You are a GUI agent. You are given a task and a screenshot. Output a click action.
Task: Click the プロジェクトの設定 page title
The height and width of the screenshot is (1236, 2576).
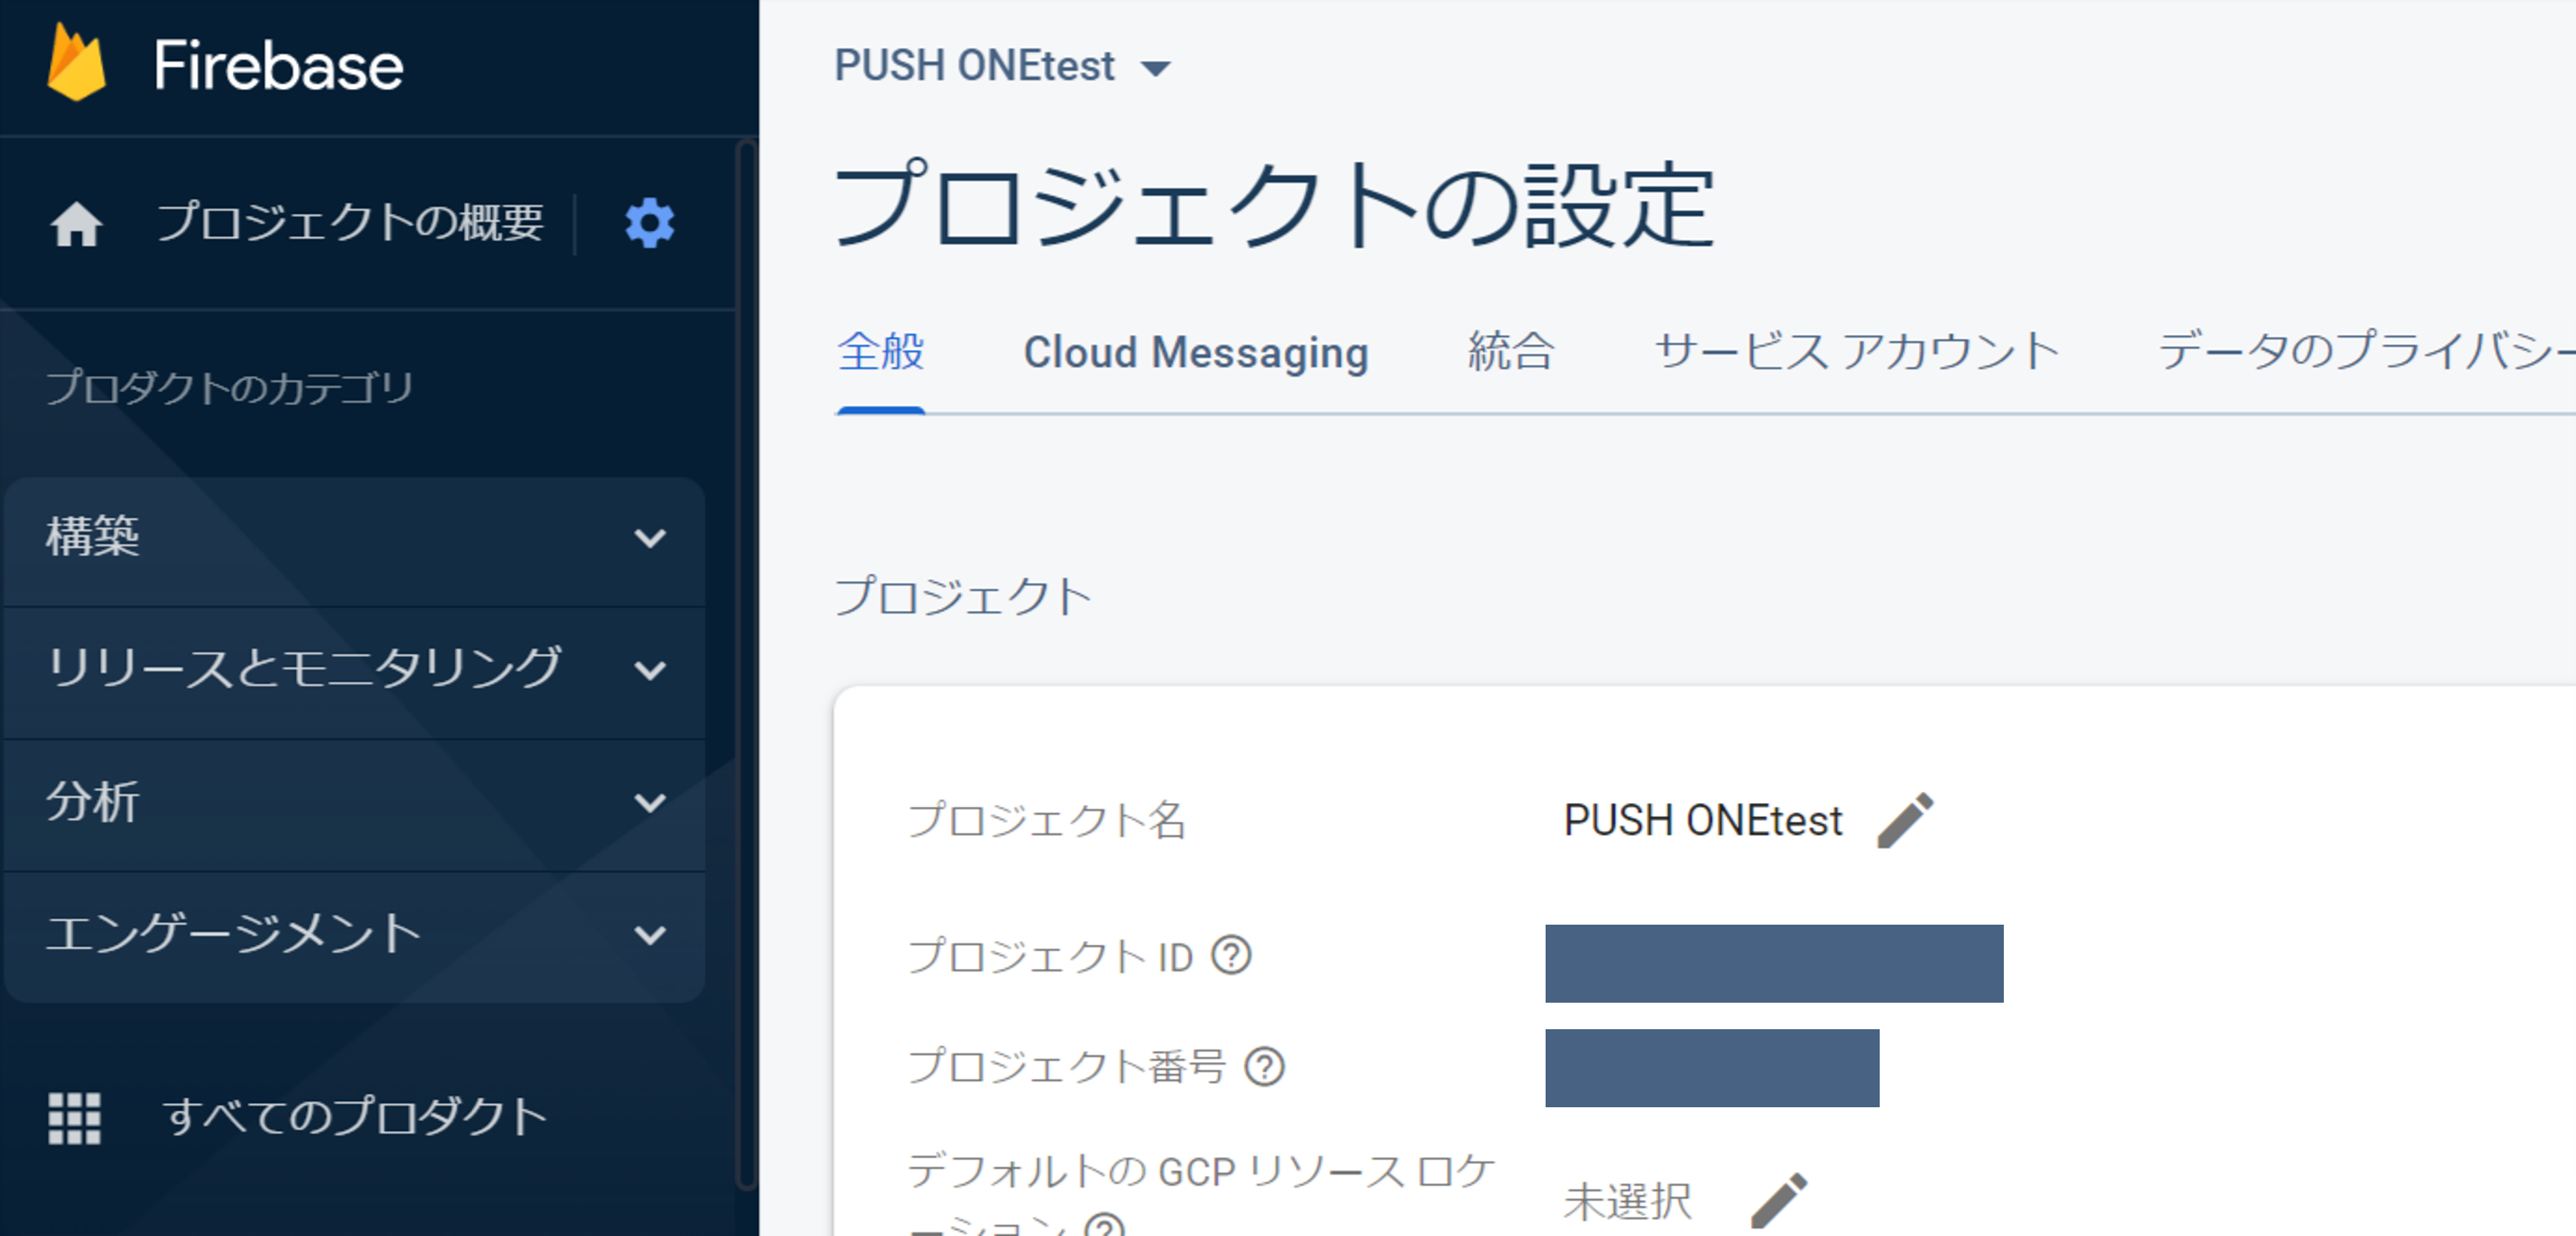click(1273, 206)
